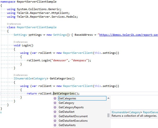Click the ReportServerClientSample class name
158x128 pixels.
point(37,27)
